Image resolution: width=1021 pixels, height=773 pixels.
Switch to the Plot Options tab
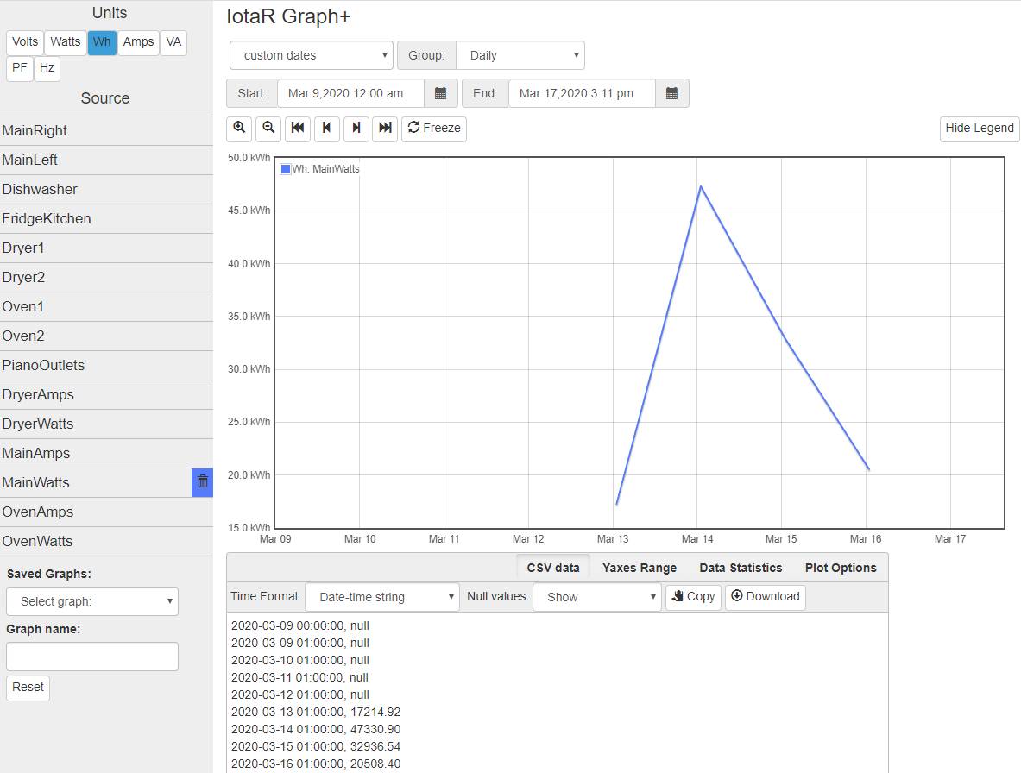[x=841, y=568]
